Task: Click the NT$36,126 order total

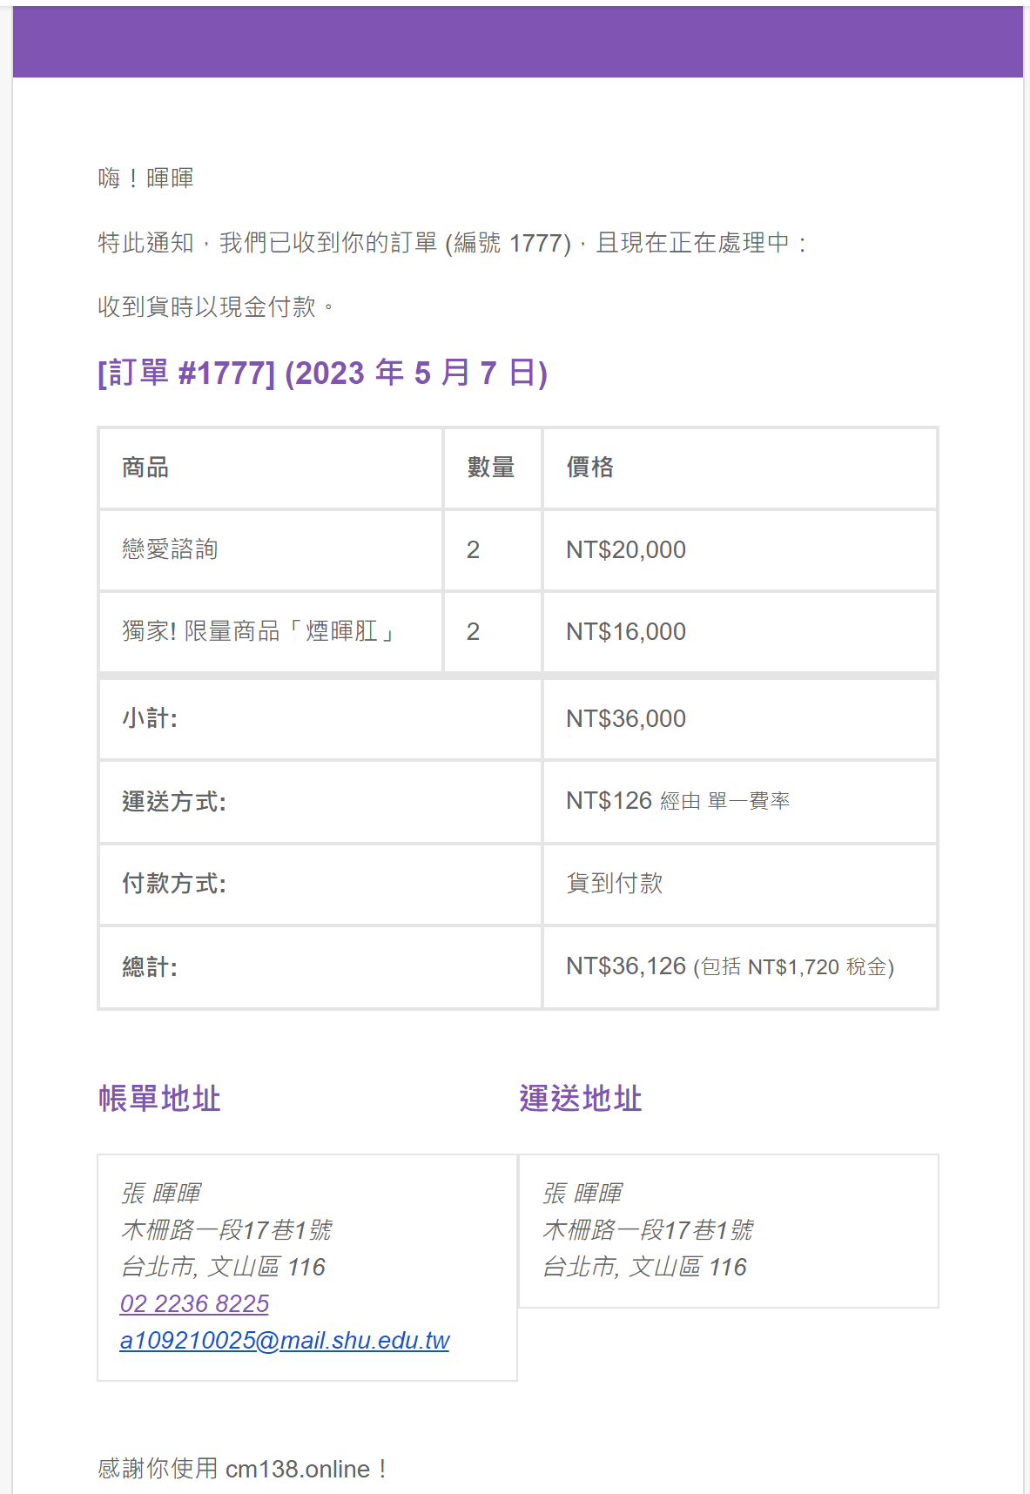Action: tap(627, 966)
